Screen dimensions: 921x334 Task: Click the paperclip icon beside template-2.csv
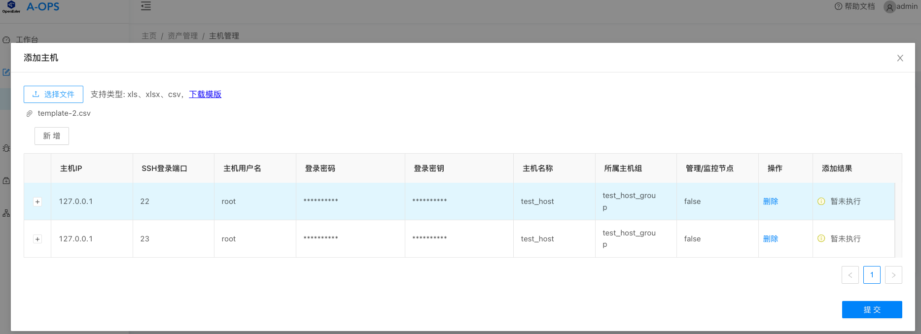29,113
